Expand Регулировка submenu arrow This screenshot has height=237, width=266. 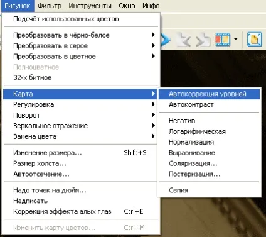(x=154, y=104)
